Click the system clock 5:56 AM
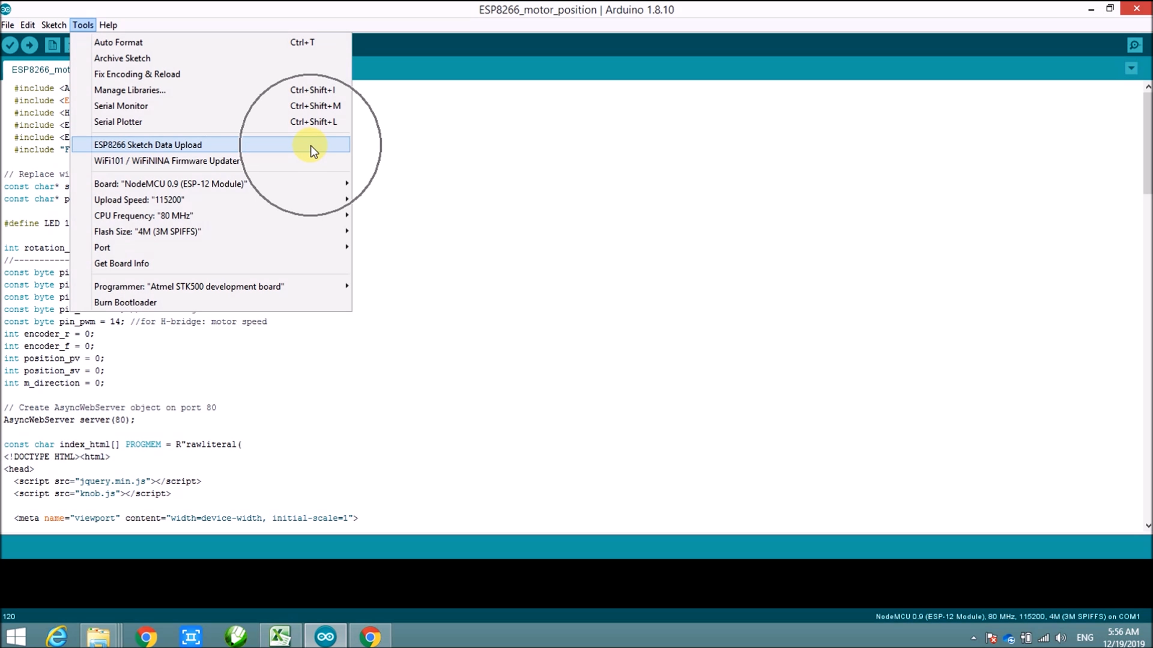This screenshot has height=648, width=1153. point(1123,632)
